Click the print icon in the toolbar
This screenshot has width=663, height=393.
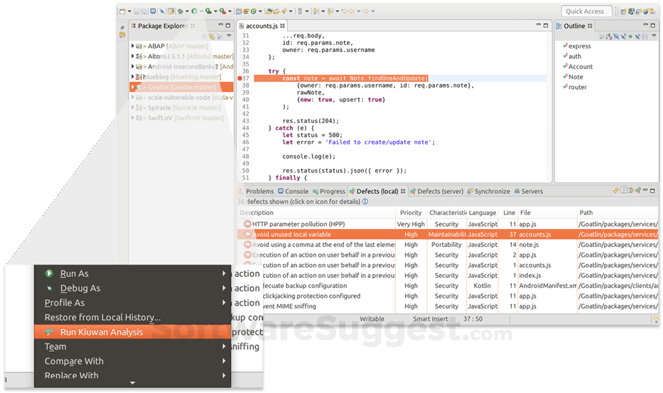[x=153, y=11]
